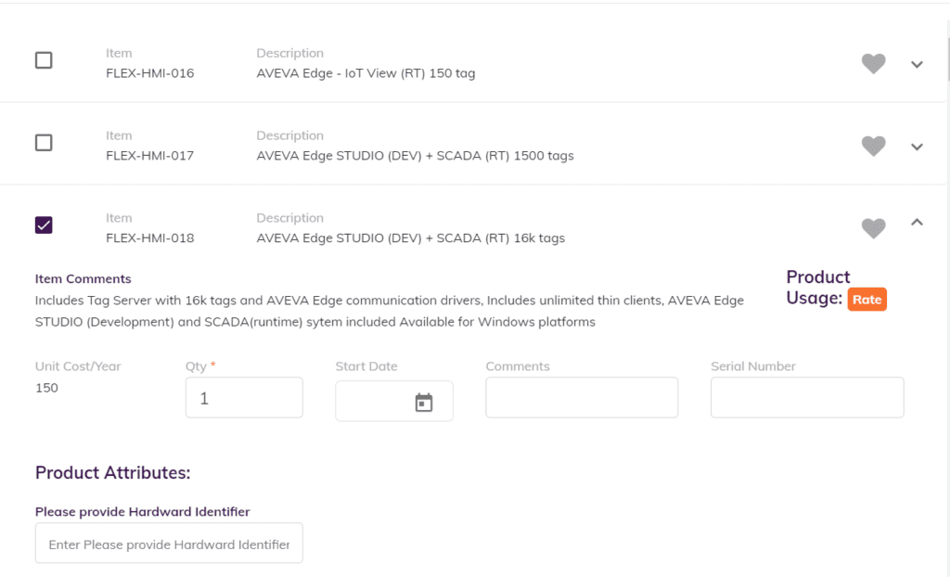Click the IoT View (RT) 150 tag description

point(366,73)
